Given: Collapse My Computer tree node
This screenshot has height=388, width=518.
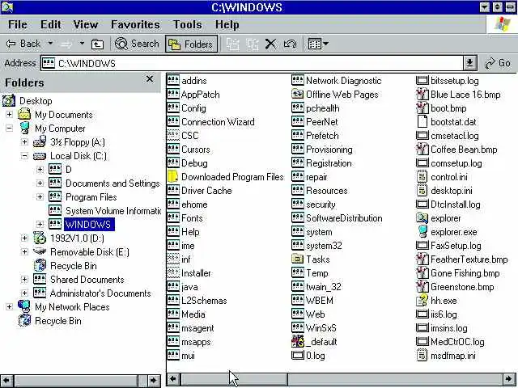Looking at the screenshot, I should [9, 129].
